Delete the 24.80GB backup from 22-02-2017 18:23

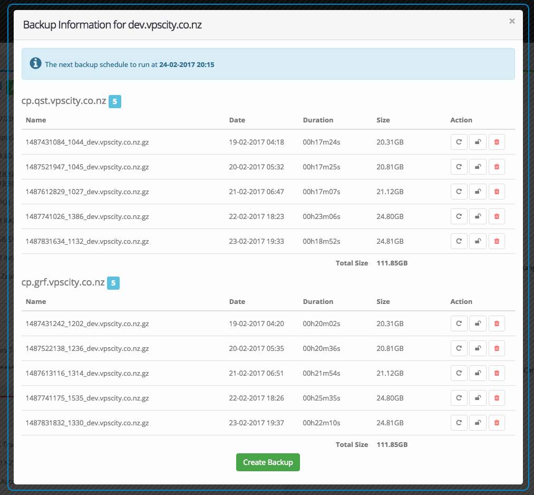497,216
